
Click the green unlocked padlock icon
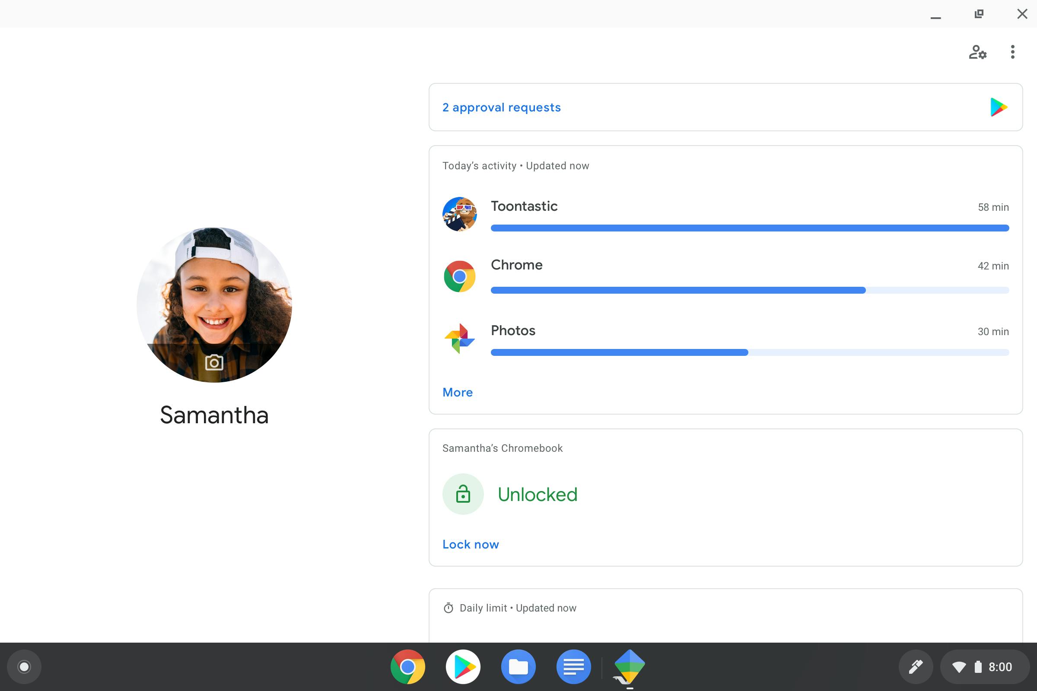(463, 494)
